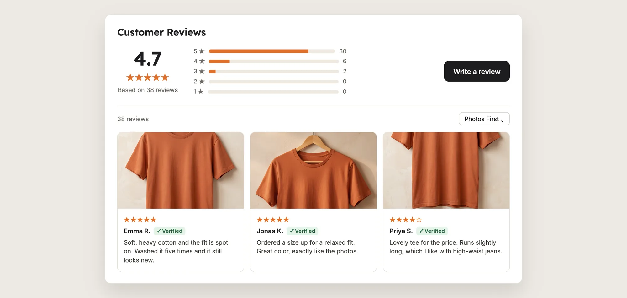Click the review text starting Ordered a size up
The image size is (627, 298).
click(x=307, y=247)
